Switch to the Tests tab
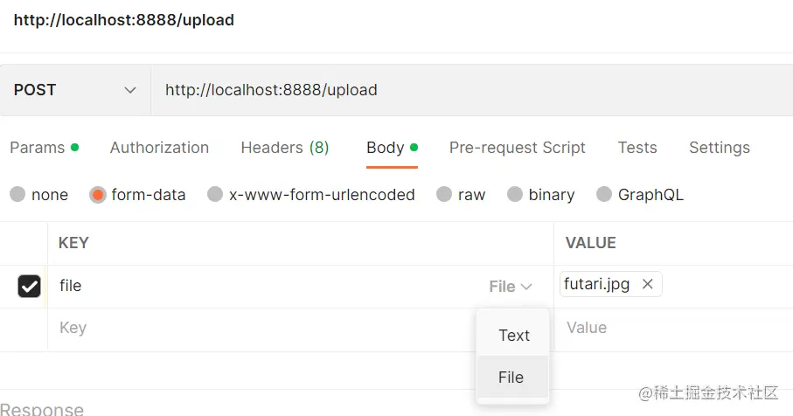793x416 pixels. [636, 148]
